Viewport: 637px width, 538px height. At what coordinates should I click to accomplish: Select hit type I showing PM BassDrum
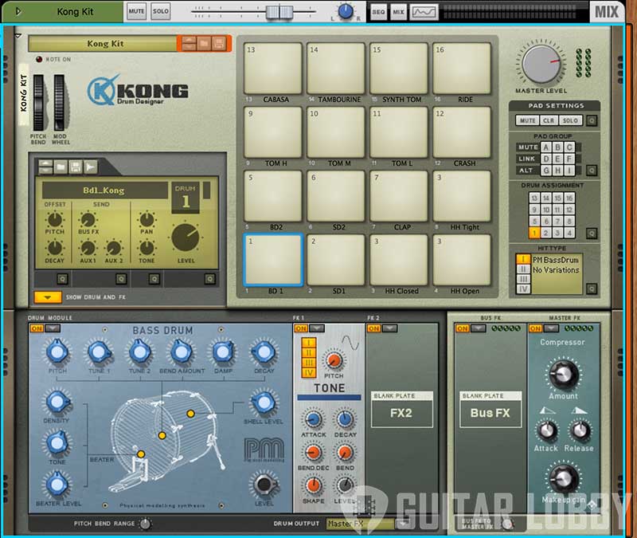[x=523, y=259]
